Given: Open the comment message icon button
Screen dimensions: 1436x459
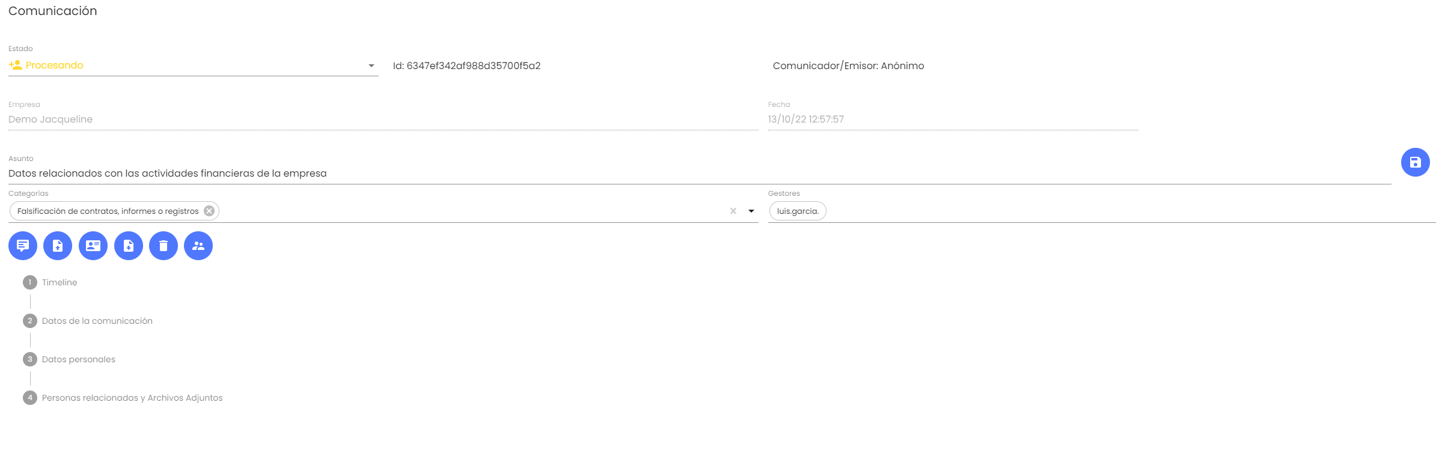Looking at the screenshot, I should (x=23, y=246).
